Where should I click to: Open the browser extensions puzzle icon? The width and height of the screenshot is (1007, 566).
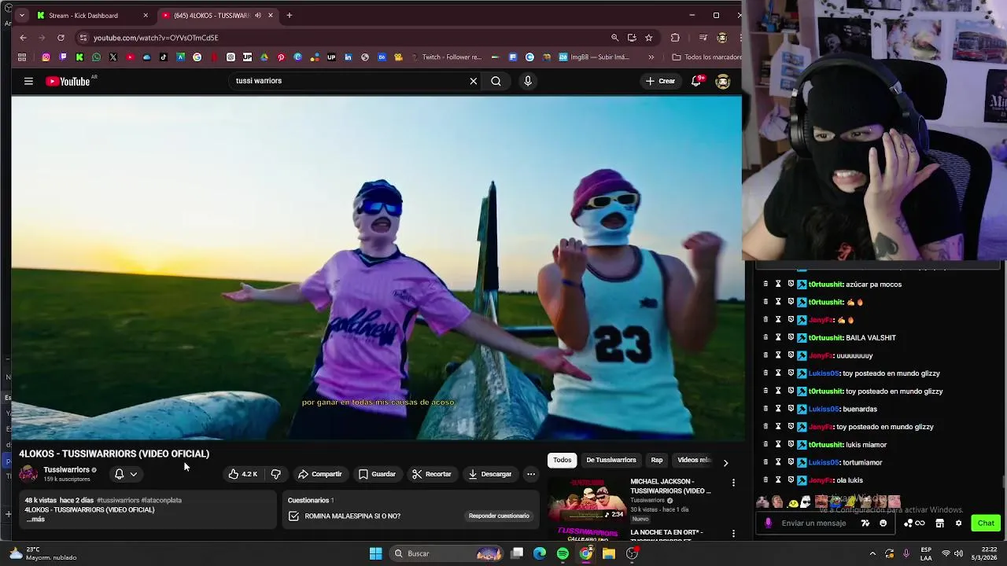pyautogui.click(x=675, y=37)
